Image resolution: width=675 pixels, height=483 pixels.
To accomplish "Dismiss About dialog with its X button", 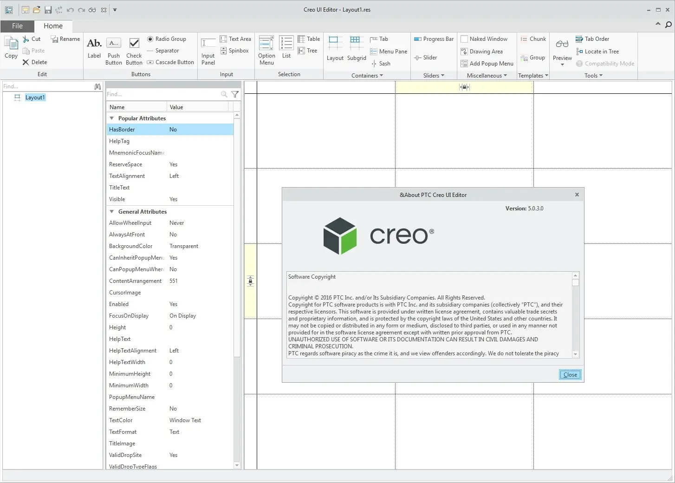I will pos(577,195).
